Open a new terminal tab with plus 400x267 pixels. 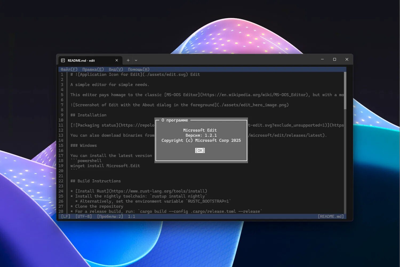(128, 60)
